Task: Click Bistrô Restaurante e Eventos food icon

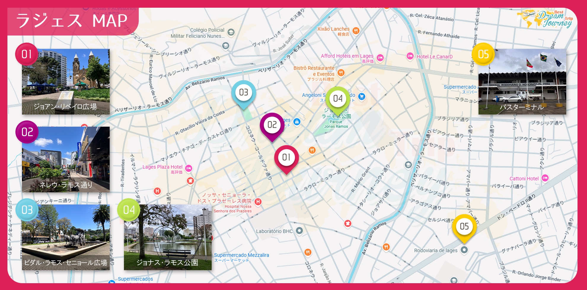Action: (x=341, y=72)
